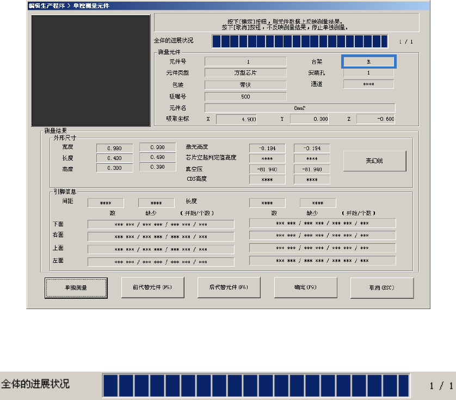Select the left 下面 pin data field
This screenshot has height=400, width=456.
coord(161,225)
